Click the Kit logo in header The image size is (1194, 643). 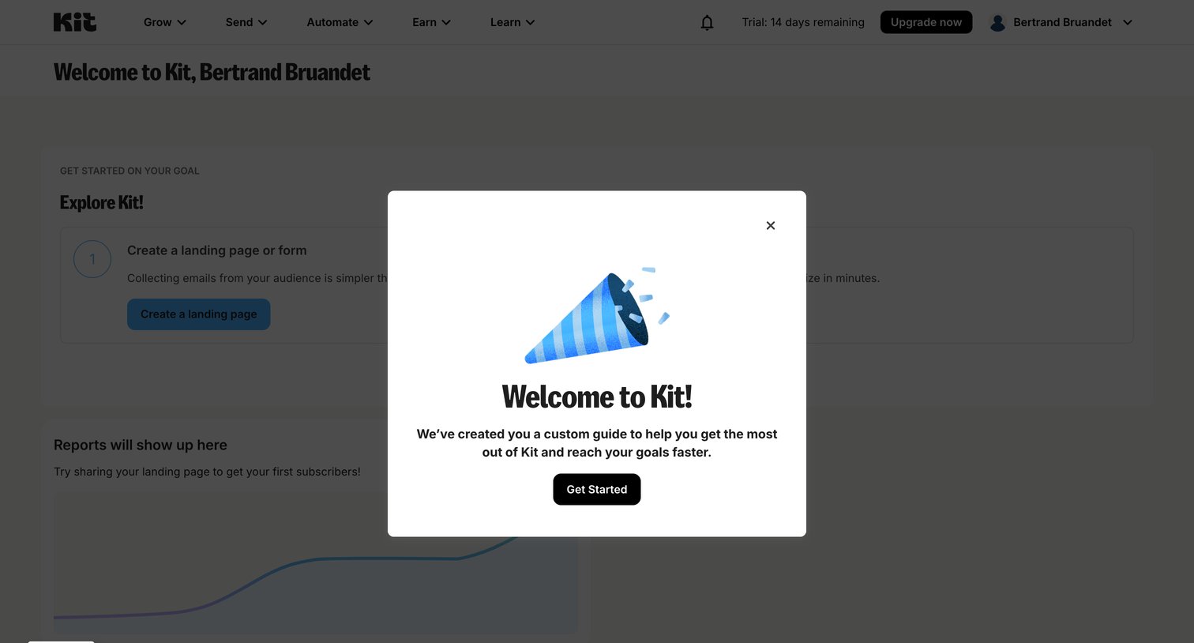coord(75,22)
